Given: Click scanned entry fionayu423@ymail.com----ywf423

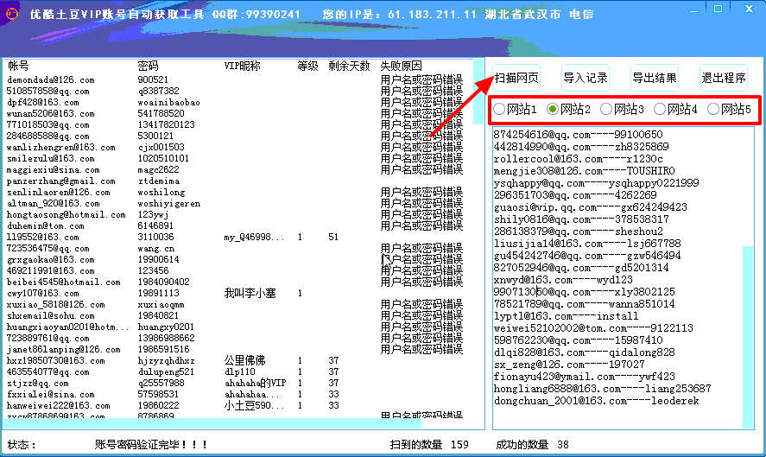Looking at the screenshot, I should (585, 377).
